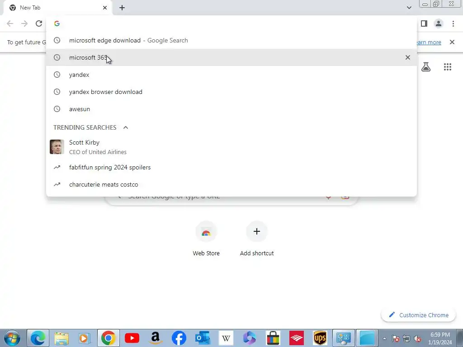Open the Control Panel taskbar icon
Screen dimensions: 463x347
tap(344, 338)
